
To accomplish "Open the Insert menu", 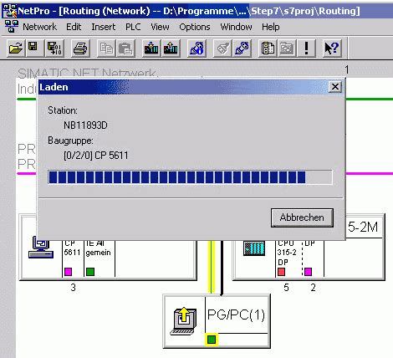I will [x=104, y=27].
